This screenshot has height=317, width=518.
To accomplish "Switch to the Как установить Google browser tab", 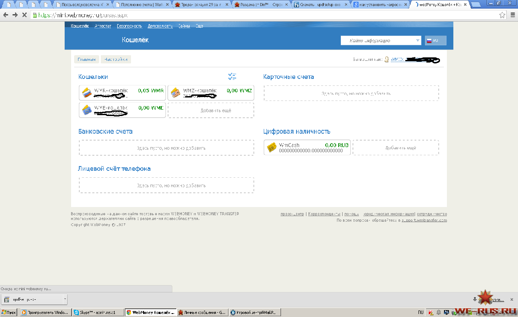I will tap(380, 4).
